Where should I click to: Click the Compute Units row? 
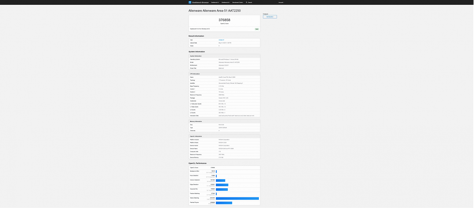tap(224, 151)
